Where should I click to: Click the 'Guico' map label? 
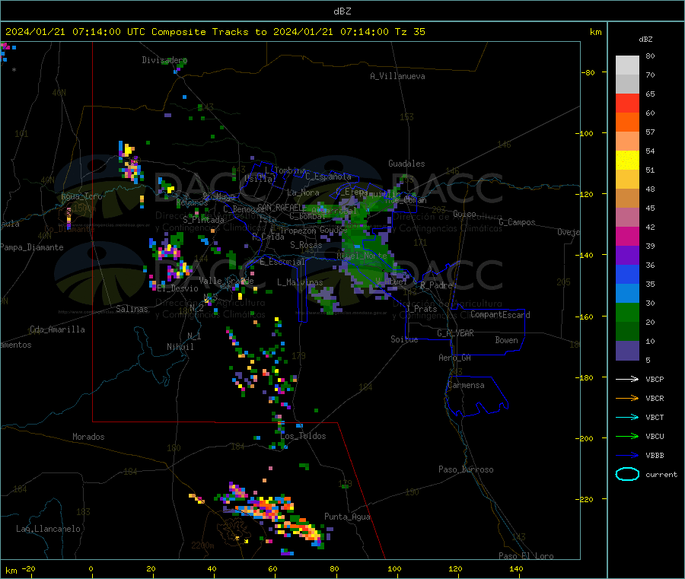[464, 214]
